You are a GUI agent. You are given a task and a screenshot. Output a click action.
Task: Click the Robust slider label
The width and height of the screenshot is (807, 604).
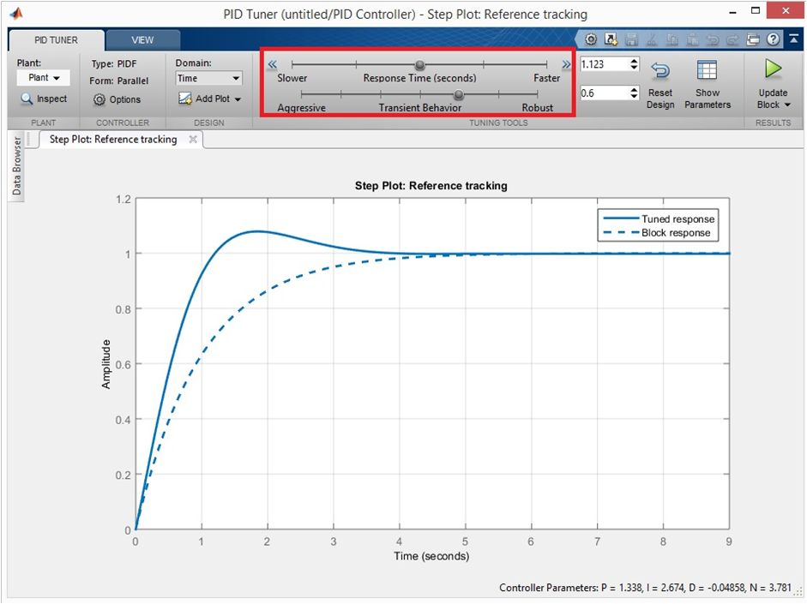click(538, 108)
